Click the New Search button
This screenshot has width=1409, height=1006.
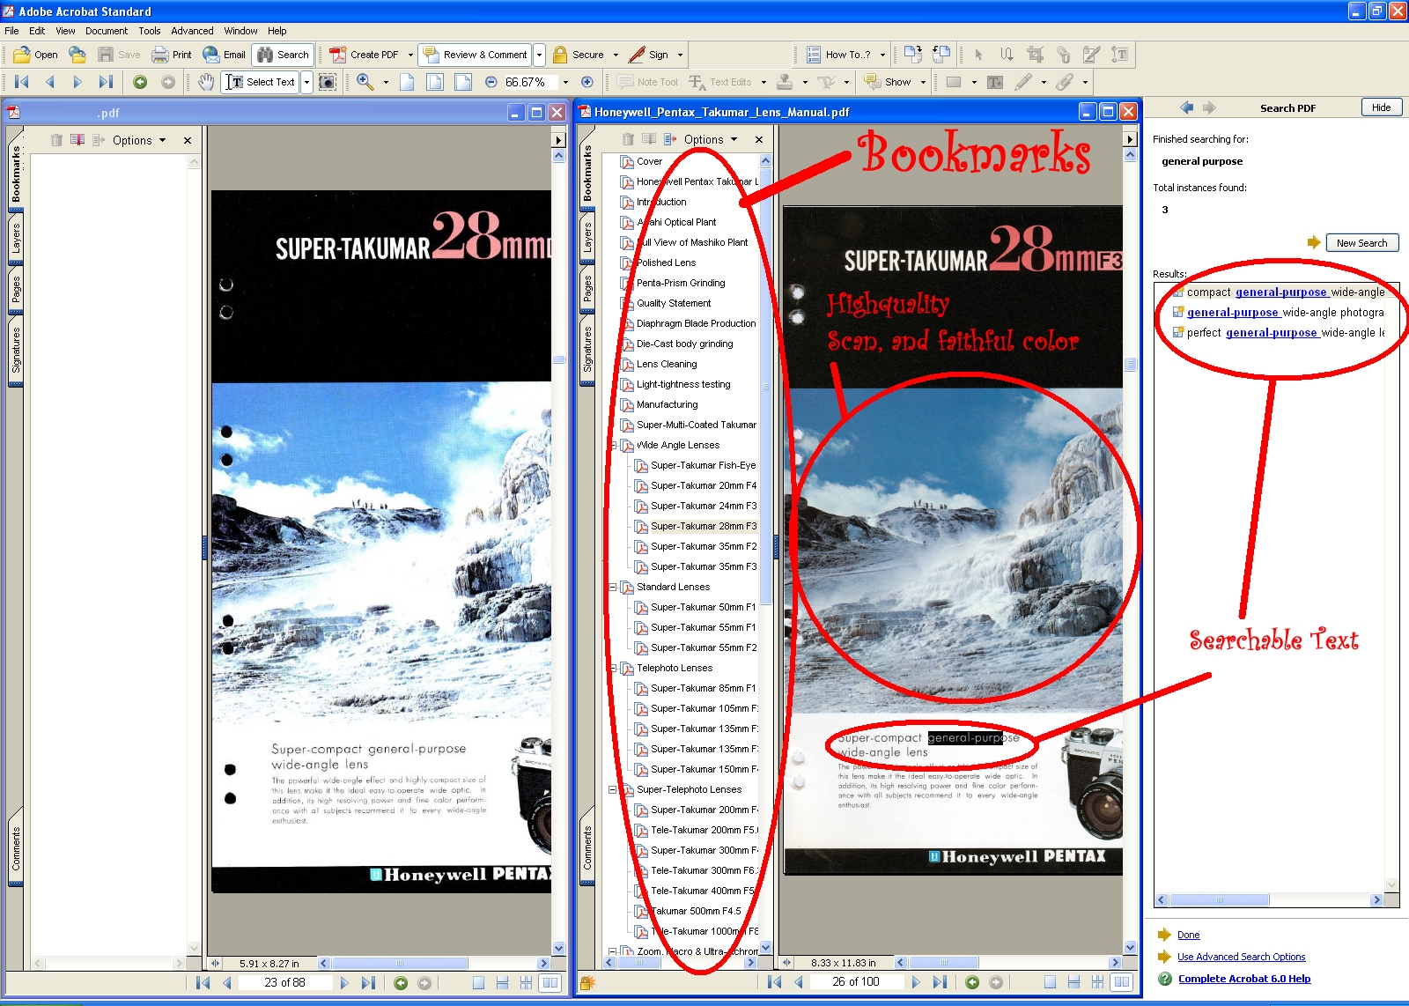pyautogui.click(x=1361, y=243)
